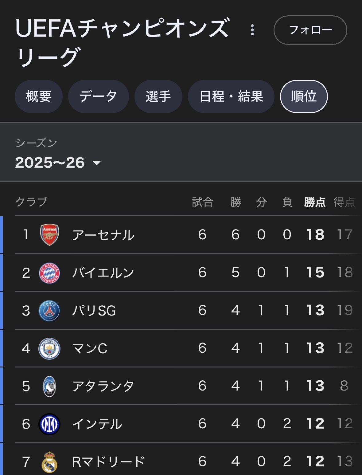Switch to the 概要 tab

39,96
